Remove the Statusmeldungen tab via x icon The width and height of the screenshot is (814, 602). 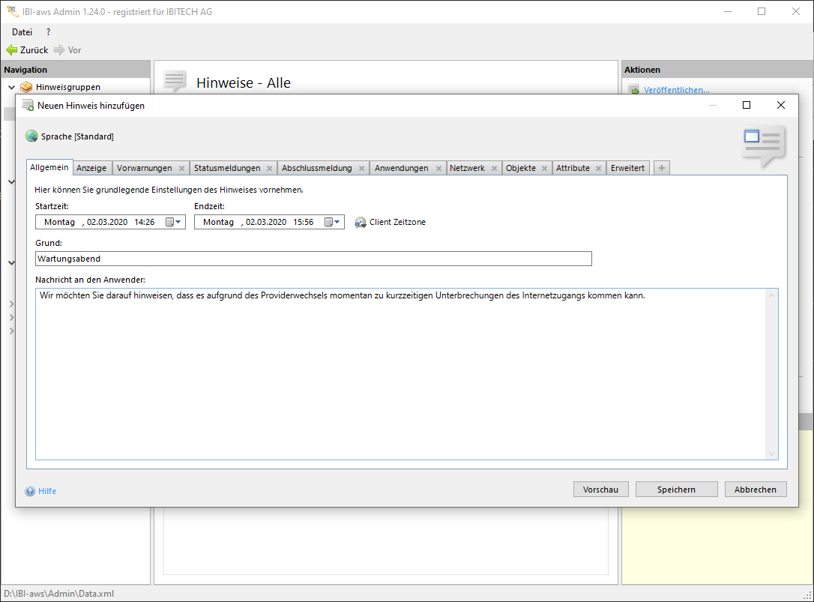point(269,169)
